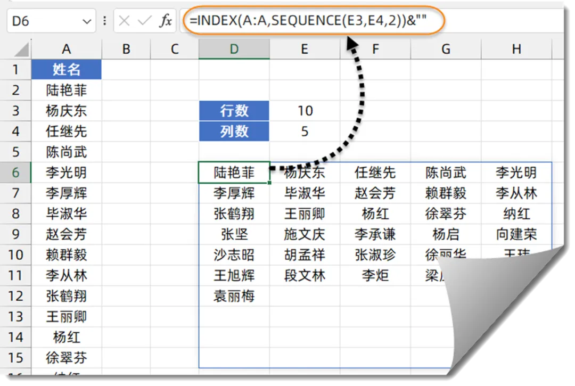Click the 行数 label cell
The height and width of the screenshot is (386, 575).
tap(234, 111)
